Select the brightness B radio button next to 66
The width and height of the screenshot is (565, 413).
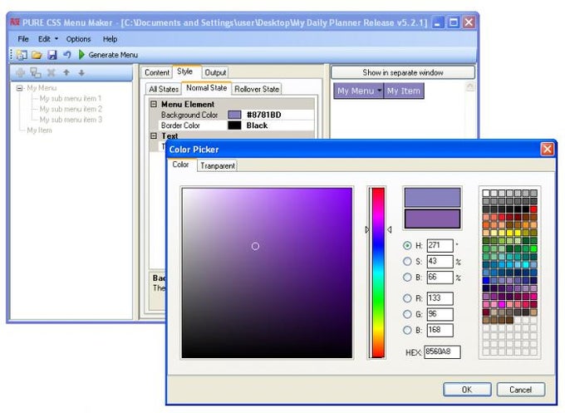point(407,278)
